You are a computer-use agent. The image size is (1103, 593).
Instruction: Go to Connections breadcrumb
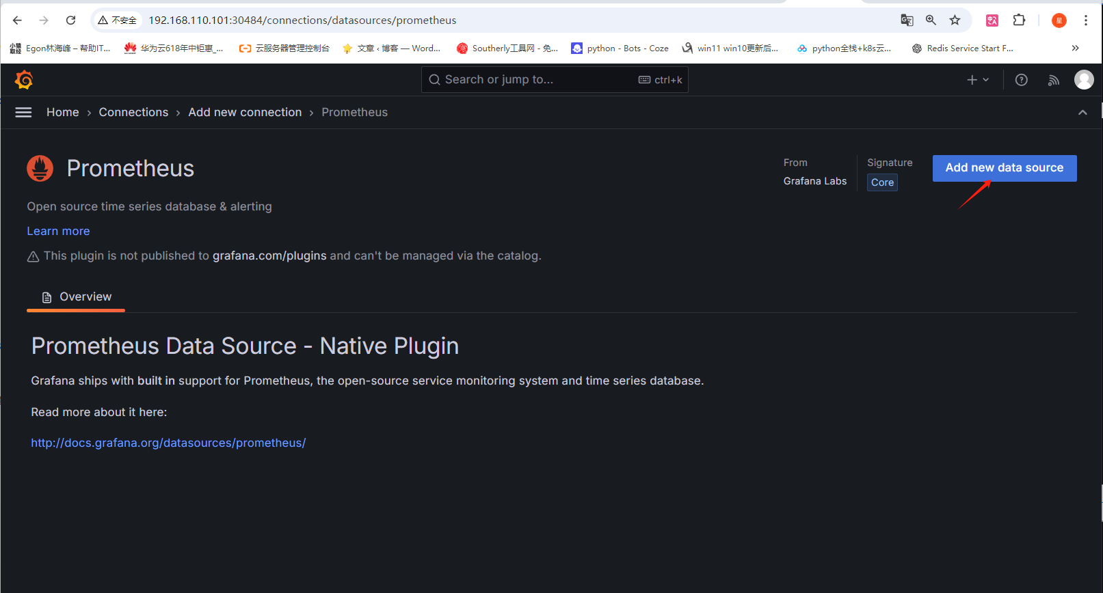click(133, 113)
